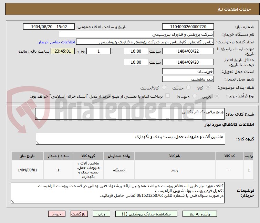This screenshot has height=223, width=260.
Task: Click the تعداد / مقدار column header
Action: [58, 156]
